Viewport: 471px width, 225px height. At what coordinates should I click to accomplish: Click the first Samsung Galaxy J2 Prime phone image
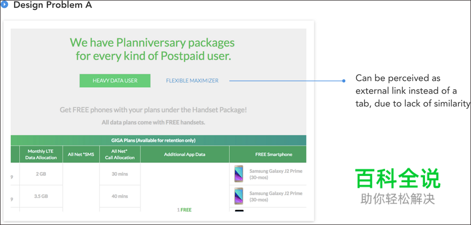tap(239, 174)
